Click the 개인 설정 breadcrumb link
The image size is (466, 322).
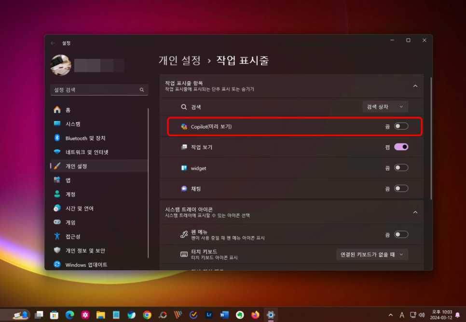pyautogui.click(x=179, y=60)
